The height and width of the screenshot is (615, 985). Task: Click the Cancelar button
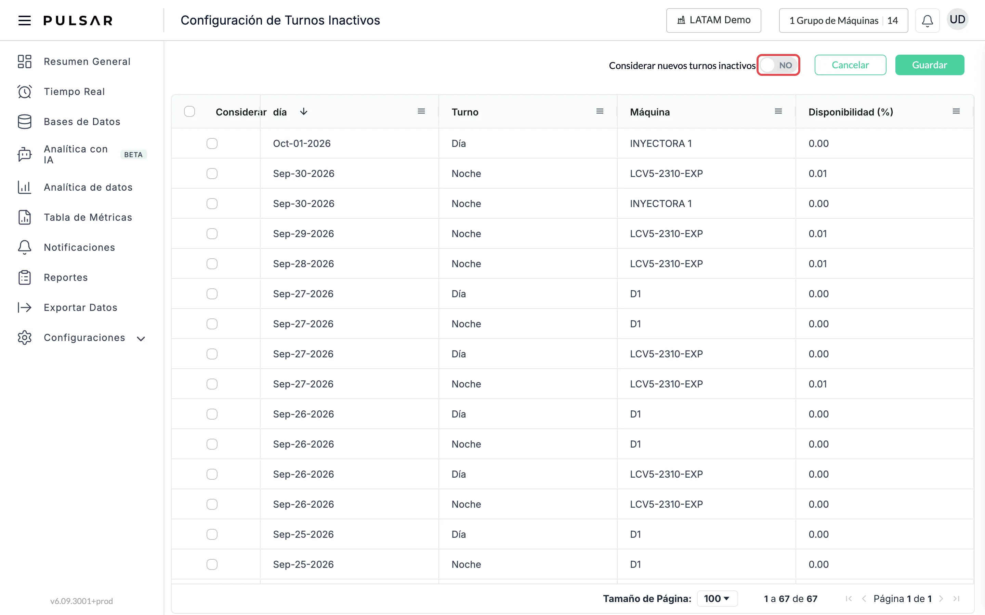[850, 65]
